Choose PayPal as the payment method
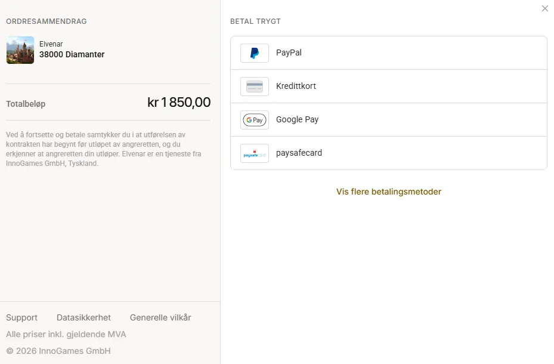The image size is (554, 364). click(389, 53)
